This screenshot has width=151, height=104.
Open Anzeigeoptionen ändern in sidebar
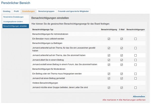13,21
